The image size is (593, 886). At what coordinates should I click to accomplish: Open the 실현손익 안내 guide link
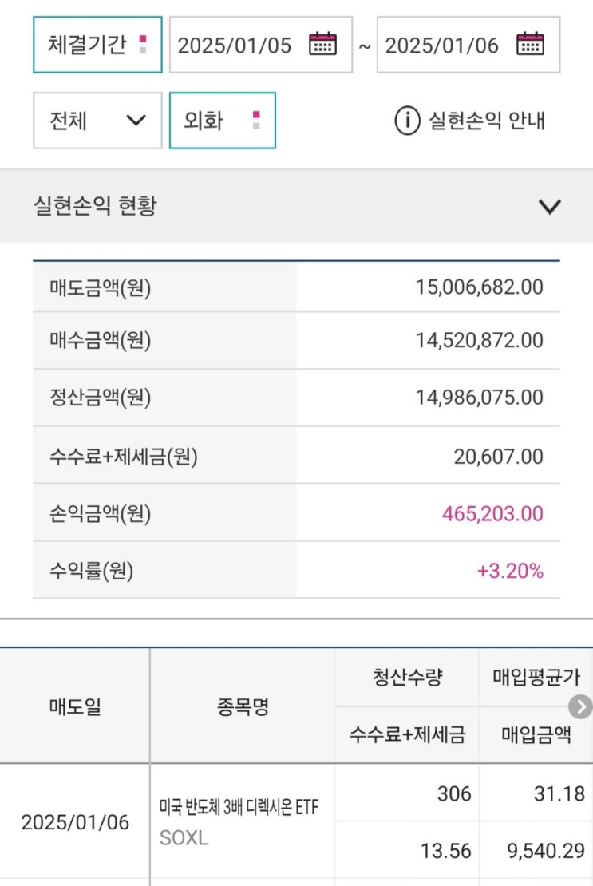click(486, 121)
